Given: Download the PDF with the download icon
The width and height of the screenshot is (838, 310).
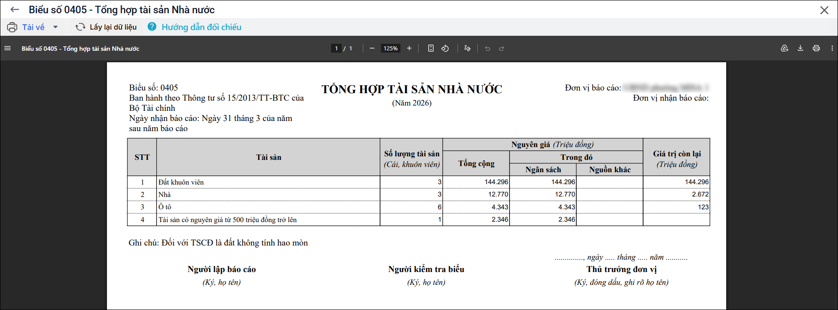Looking at the screenshot, I should coord(800,49).
